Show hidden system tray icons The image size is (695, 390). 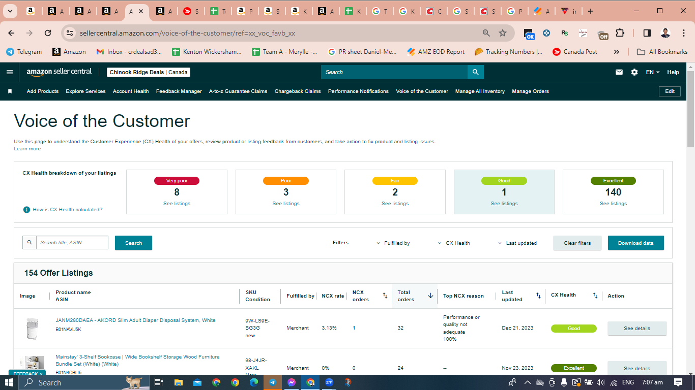point(527,382)
